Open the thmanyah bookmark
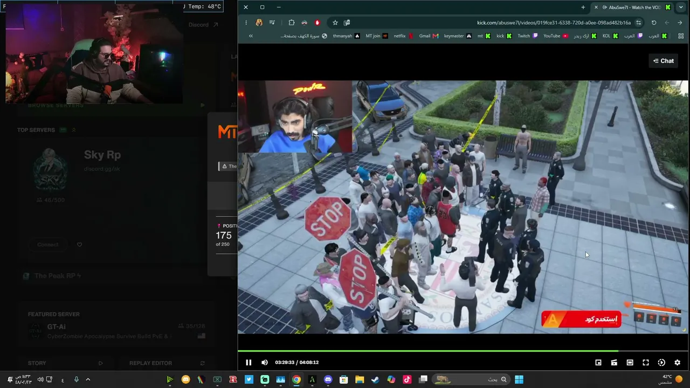This screenshot has width=690, height=388. click(346, 36)
